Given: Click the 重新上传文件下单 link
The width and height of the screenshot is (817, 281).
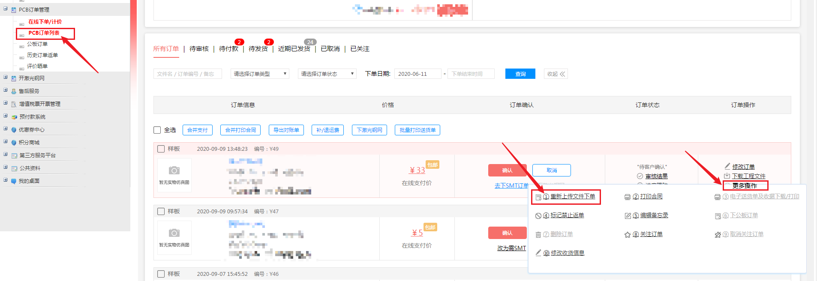Looking at the screenshot, I should click(x=572, y=197).
